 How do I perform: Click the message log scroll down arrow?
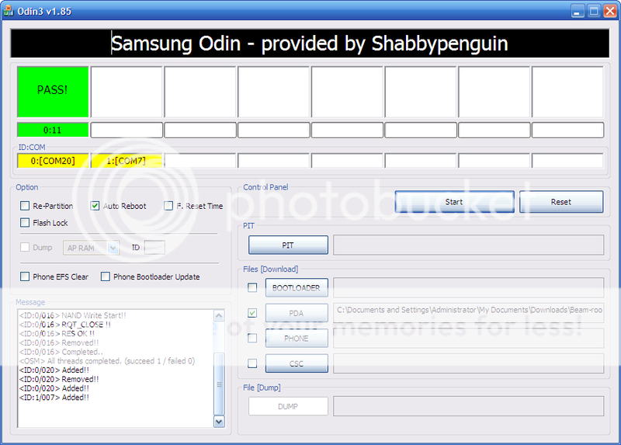tap(219, 421)
